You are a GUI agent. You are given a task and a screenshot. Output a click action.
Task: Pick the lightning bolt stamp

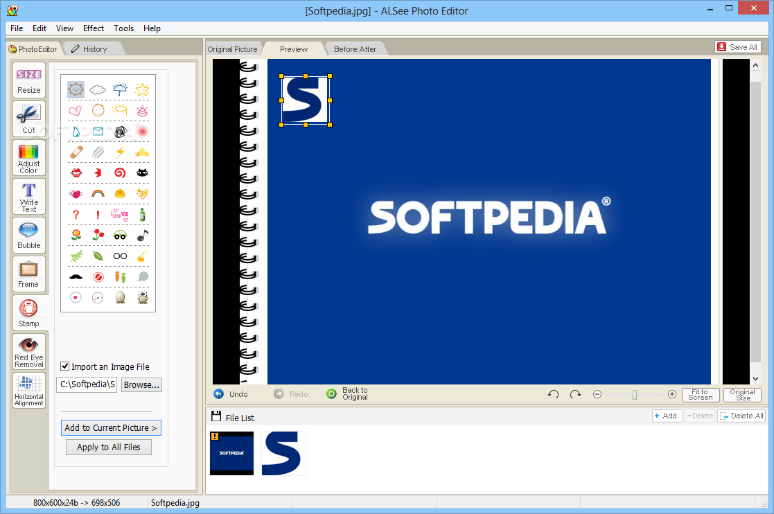pos(120,152)
